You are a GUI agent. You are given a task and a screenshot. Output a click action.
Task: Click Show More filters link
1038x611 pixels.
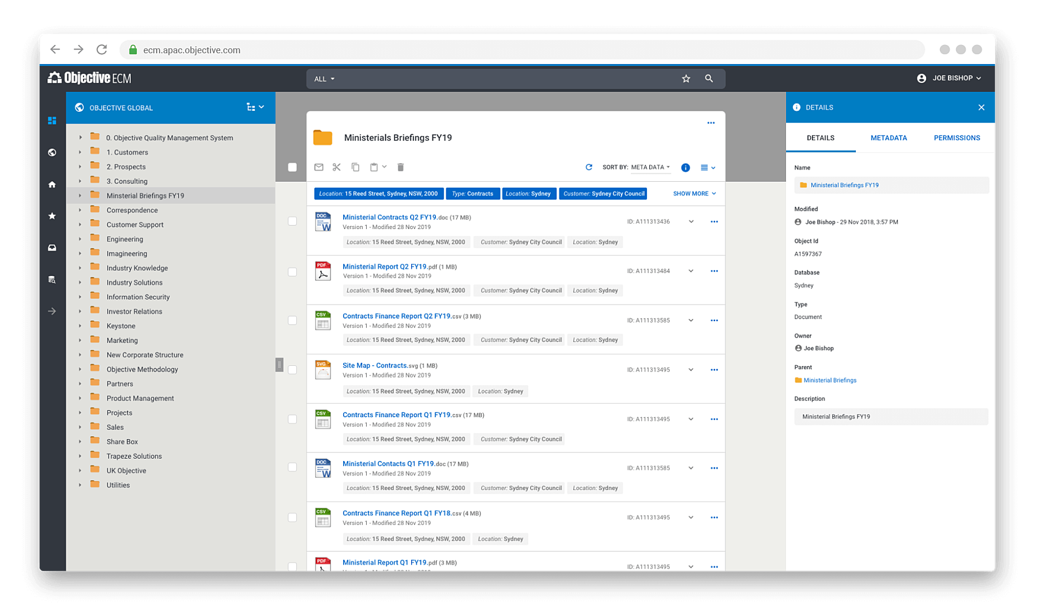pos(694,194)
